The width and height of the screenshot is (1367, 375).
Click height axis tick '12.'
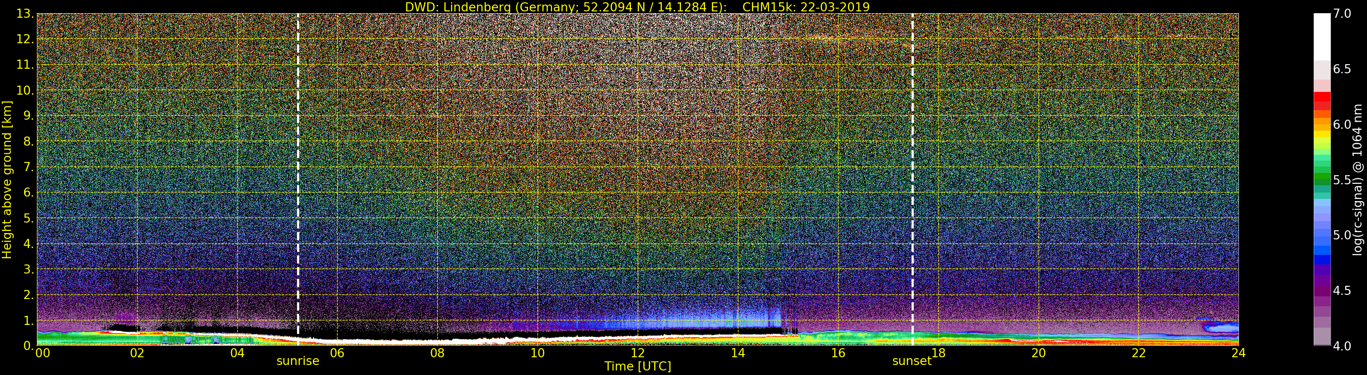click(25, 40)
